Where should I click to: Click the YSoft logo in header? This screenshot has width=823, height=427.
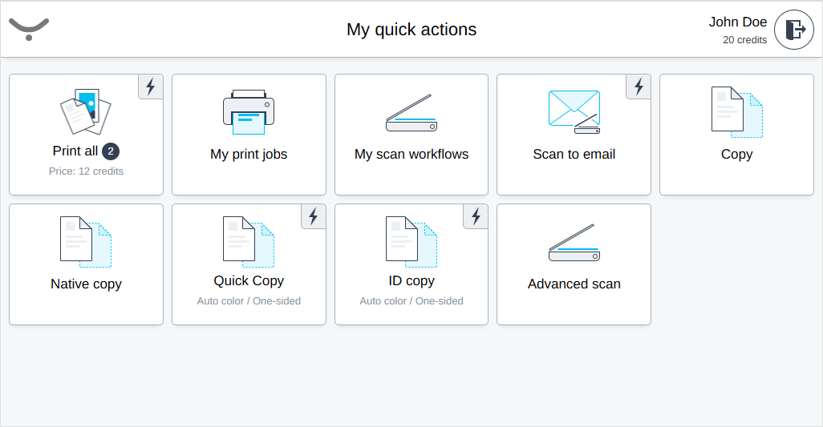click(29, 30)
